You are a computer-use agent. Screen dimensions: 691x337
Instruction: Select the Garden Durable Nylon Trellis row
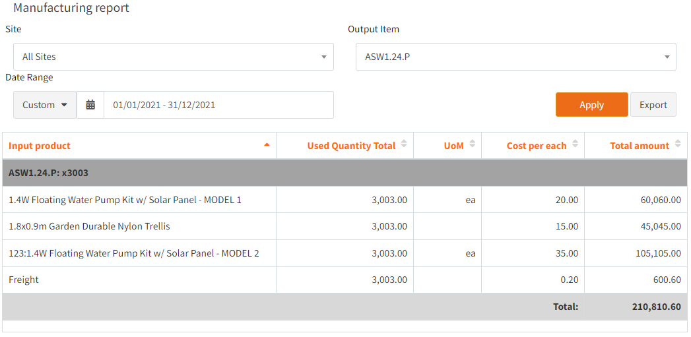pos(89,226)
